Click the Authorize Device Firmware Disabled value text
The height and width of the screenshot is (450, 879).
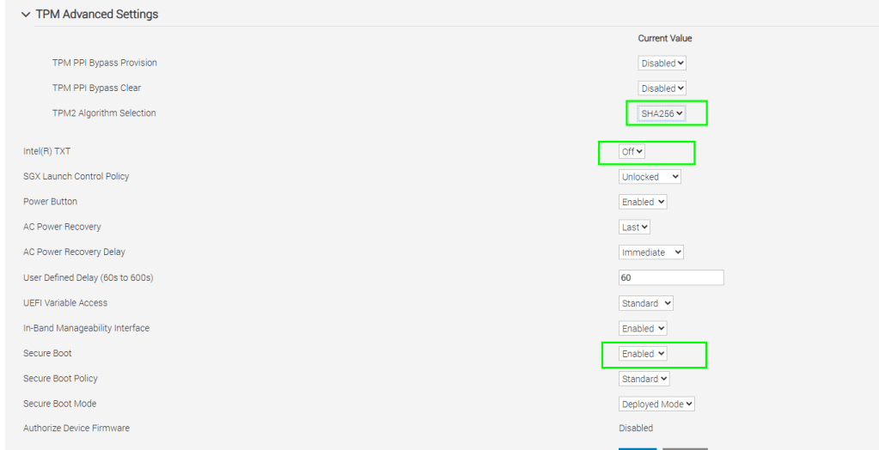636,429
